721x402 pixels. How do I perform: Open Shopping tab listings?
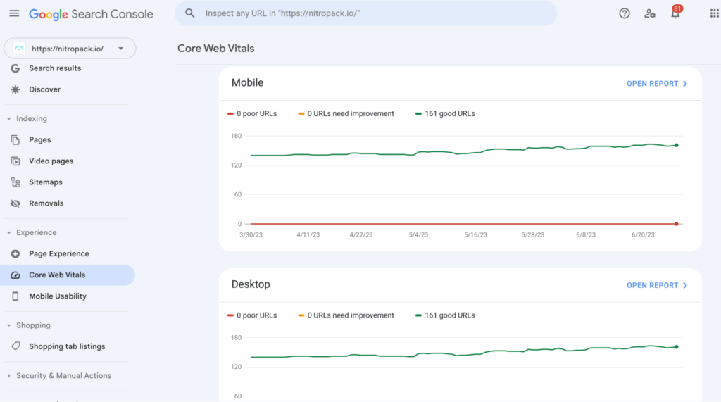tap(67, 346)
